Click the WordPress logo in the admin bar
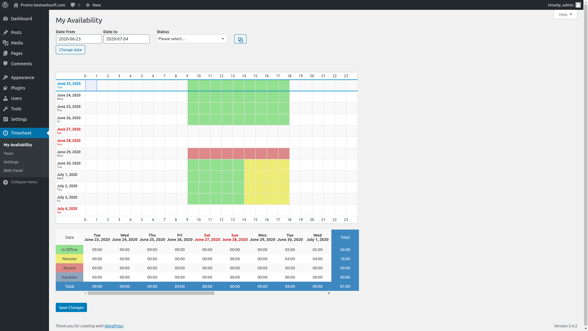 pos(5,5)
